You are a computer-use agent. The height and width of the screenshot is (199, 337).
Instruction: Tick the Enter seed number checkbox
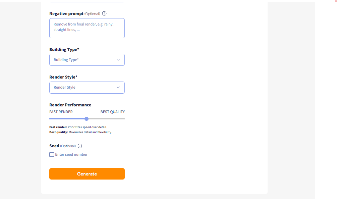click(x=52, y=155)
